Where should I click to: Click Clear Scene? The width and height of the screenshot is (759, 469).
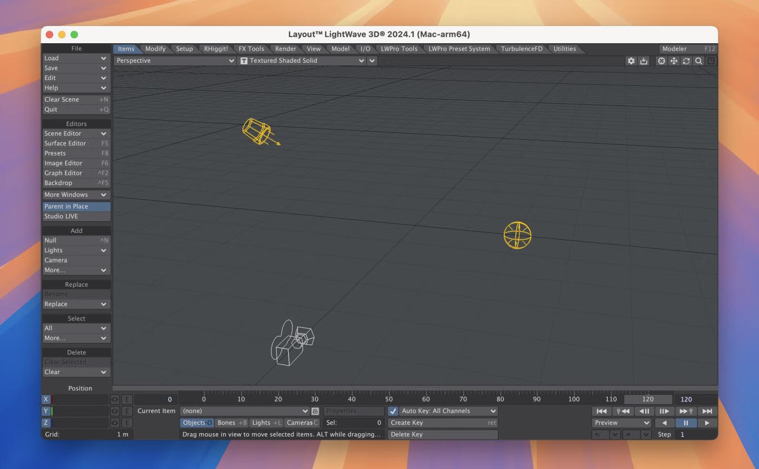pos(76,100)
